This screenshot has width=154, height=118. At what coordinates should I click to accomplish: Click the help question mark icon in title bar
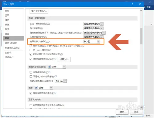pos(132,4)
